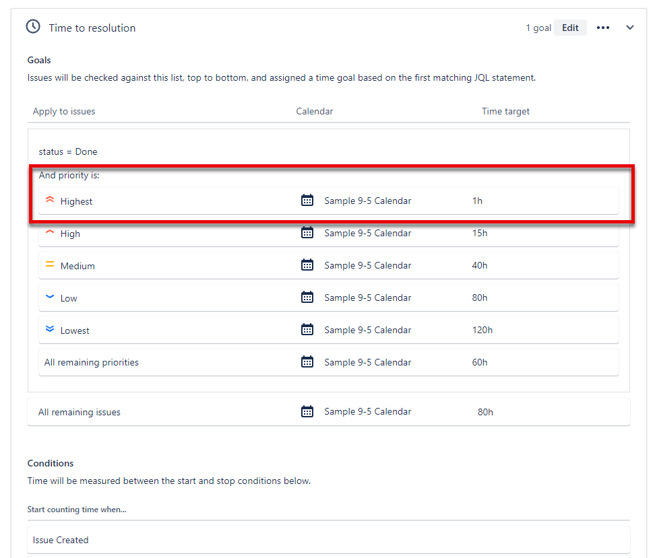Click Sample 9-5 Calendar in Medium row
Screen dimensions: 655x558
pos(368,265)
